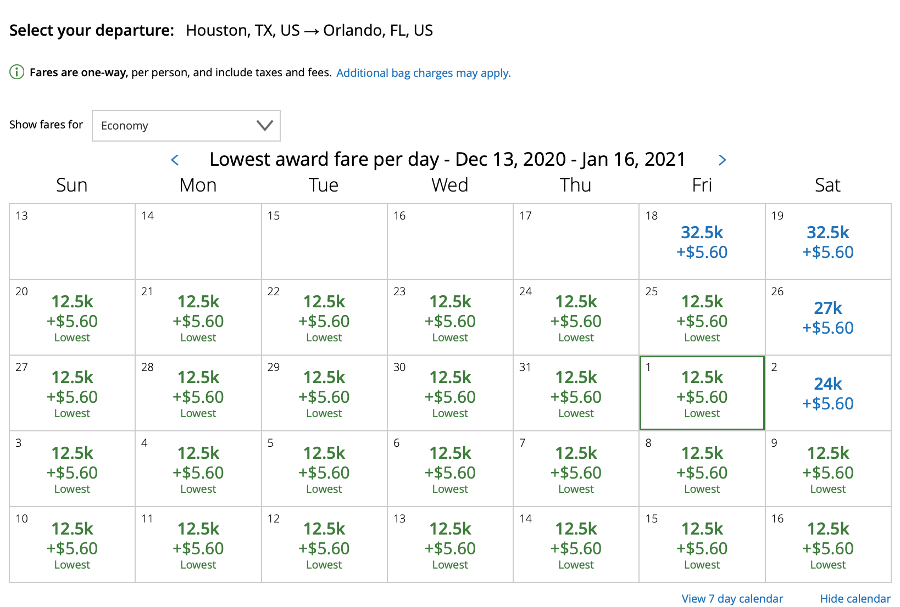The image size is (900, 607).
Task: Click View 7 day calendar
Action: point(731,598)
